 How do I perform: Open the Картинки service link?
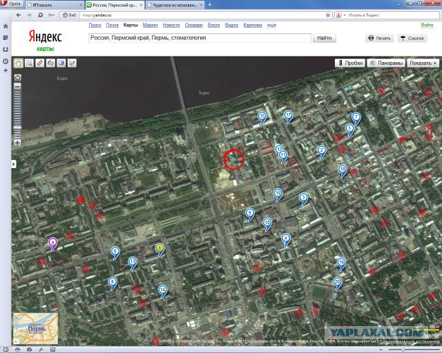click(x=253, y=25)
